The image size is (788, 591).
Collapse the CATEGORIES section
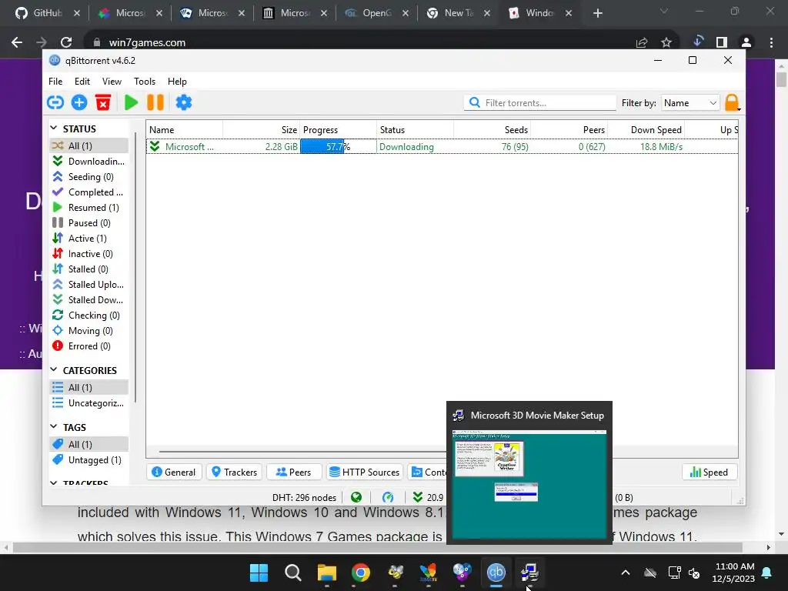(x=54, y=370)
